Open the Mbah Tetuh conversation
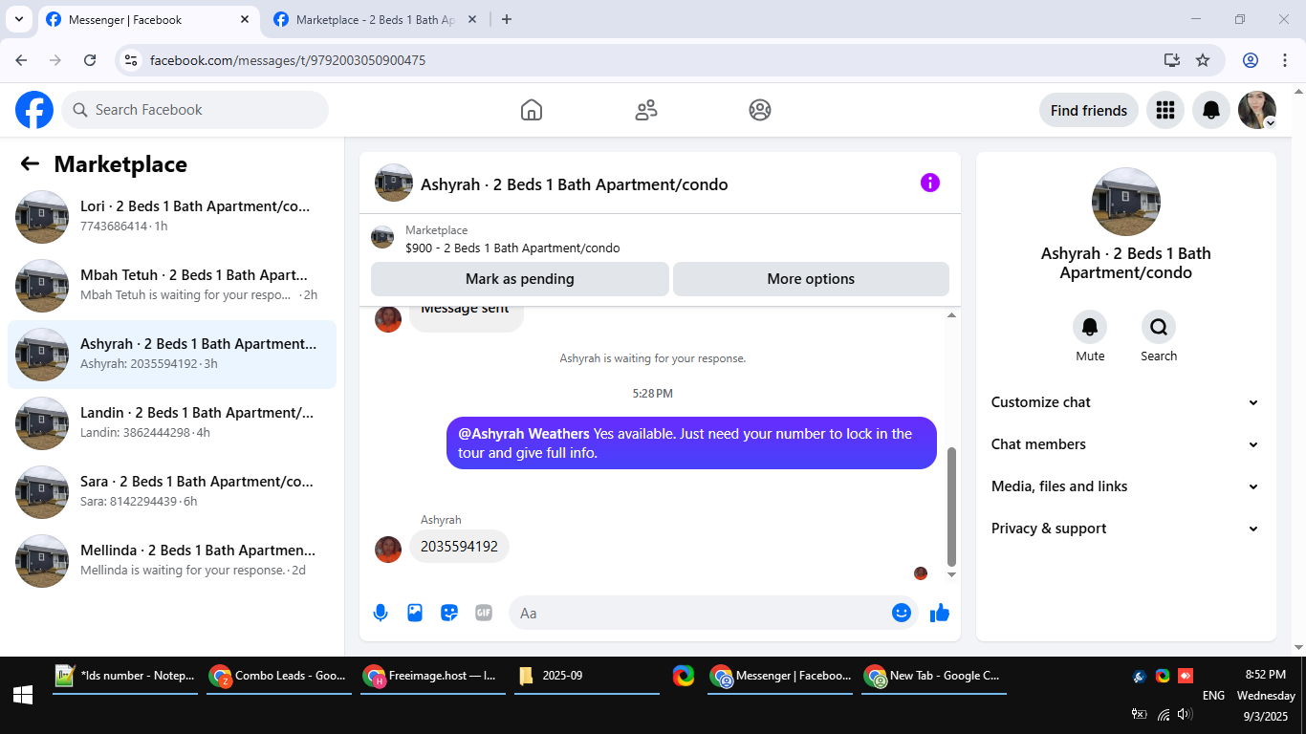Viewport: 1306px width, 734px height. pyautogui.click(x=172, y=286)
